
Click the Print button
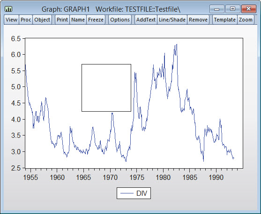[62, 20]
